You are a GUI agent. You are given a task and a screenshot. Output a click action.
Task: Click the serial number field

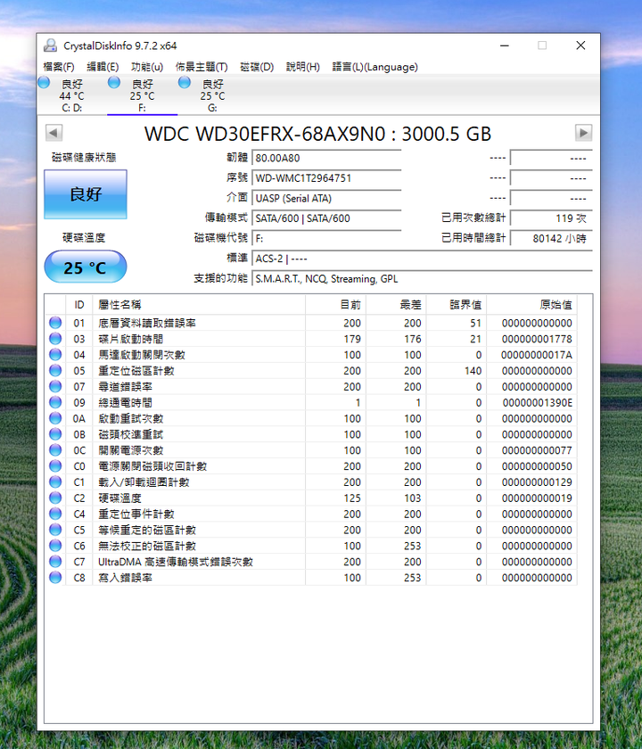point(326,178)
